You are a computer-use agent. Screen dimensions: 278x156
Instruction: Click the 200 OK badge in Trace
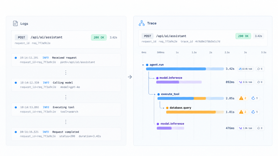[x=243, y=36]
